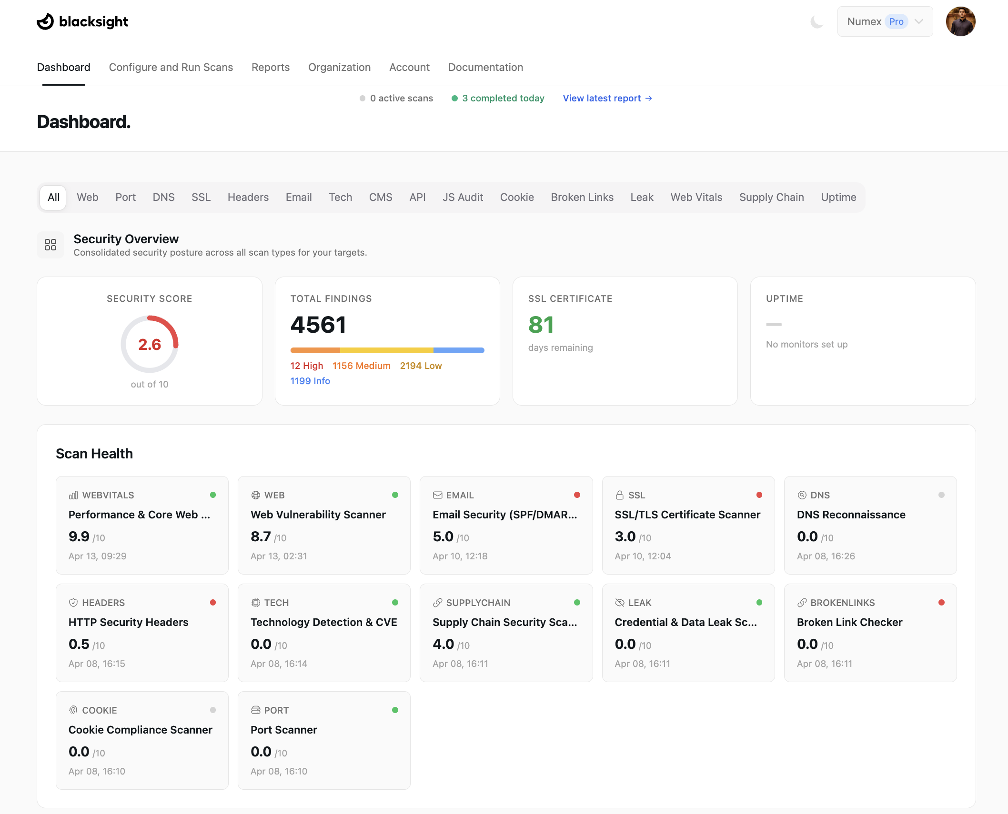Open the Numex Pro workspace dropdown
This screenshot has height=814, width=1008.
click(885, 21)
